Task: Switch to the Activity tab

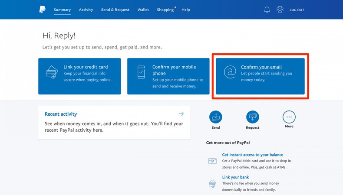Action: tap(86, 10)
